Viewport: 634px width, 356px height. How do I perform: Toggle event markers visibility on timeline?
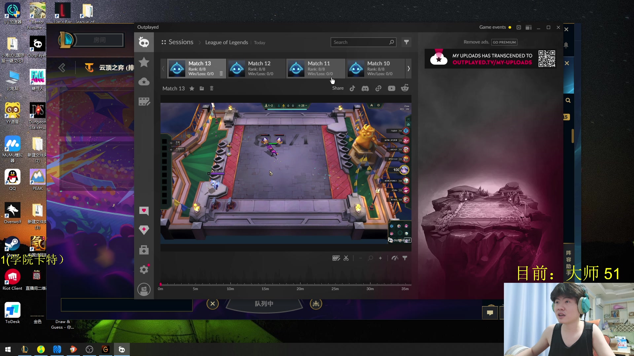[x=395, y=258]
